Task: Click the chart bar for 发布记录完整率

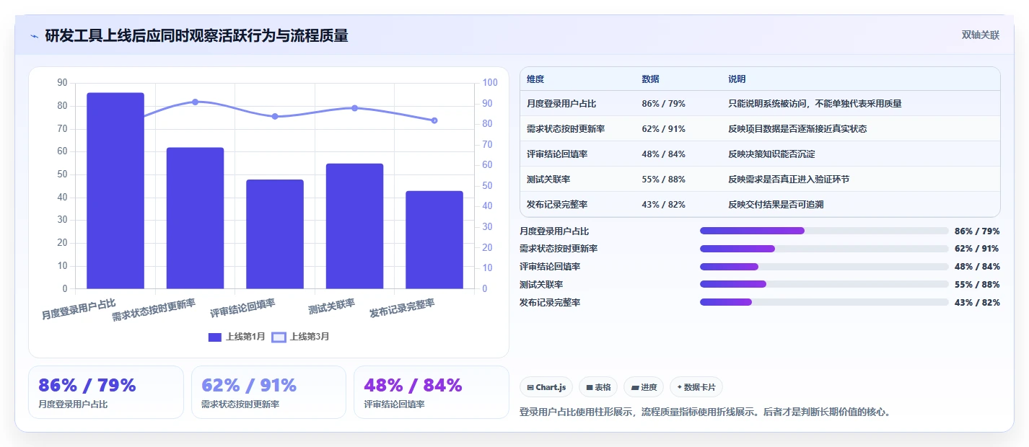Action: 434,240
